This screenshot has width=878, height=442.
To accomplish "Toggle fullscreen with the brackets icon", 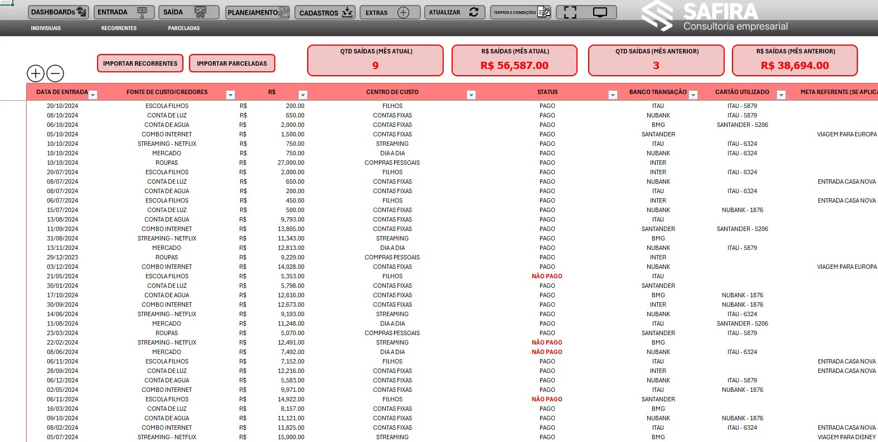I will pyautogui.click(x=570, y=12).
